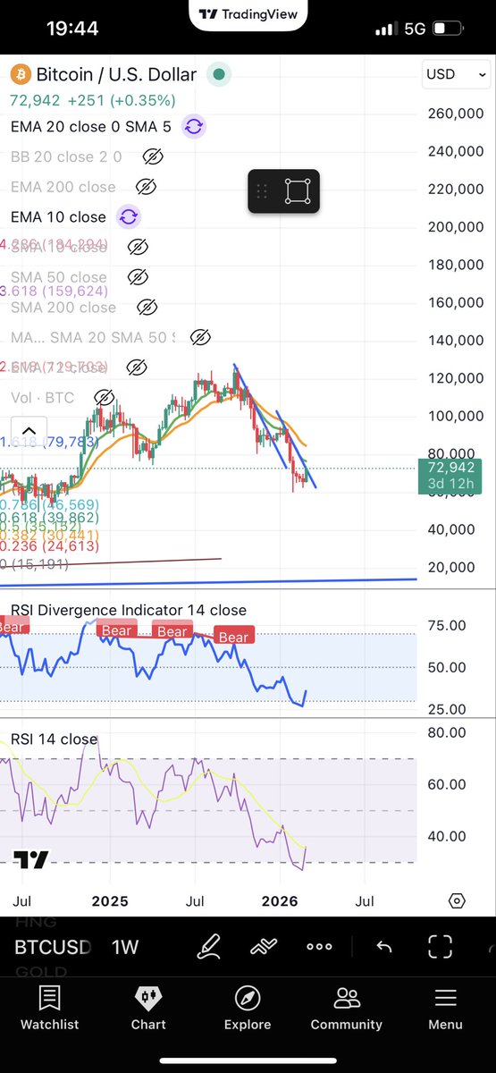
Task: Tap the undo arrow icon
Action: point(383,947)
